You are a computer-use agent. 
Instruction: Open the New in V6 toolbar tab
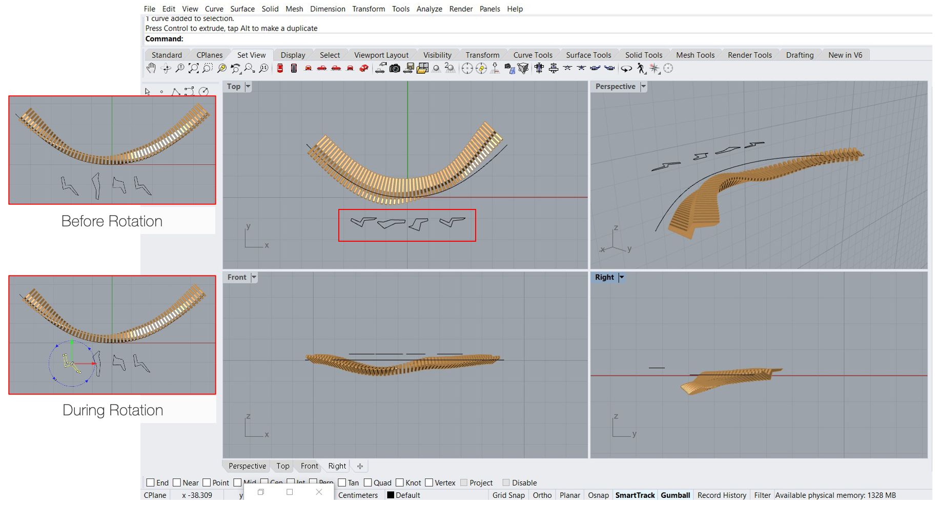(x=845, y=55)
